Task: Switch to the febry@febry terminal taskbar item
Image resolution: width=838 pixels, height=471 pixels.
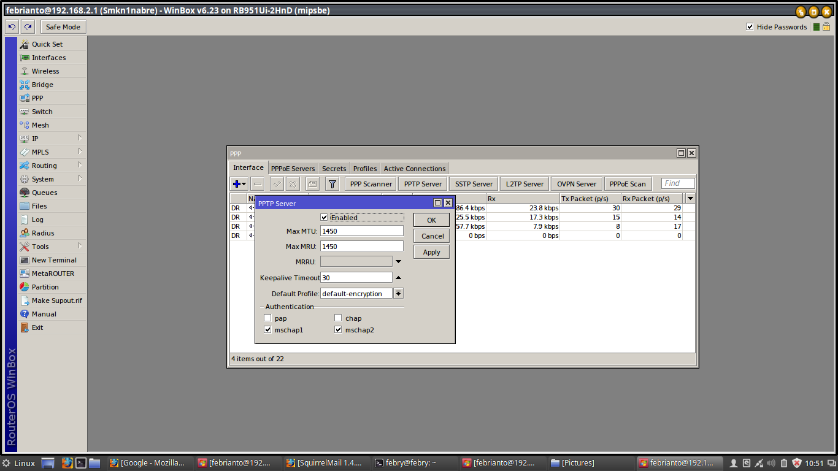Action: [x=414, y=463]
